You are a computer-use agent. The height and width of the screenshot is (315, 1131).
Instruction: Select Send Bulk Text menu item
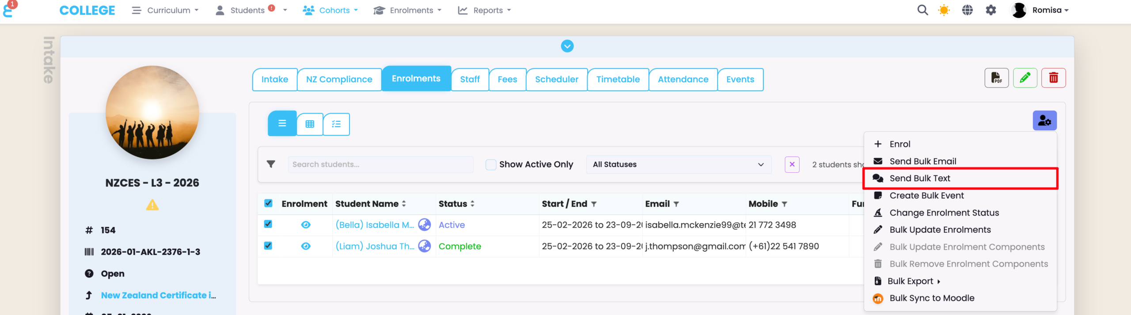[920, 178]
